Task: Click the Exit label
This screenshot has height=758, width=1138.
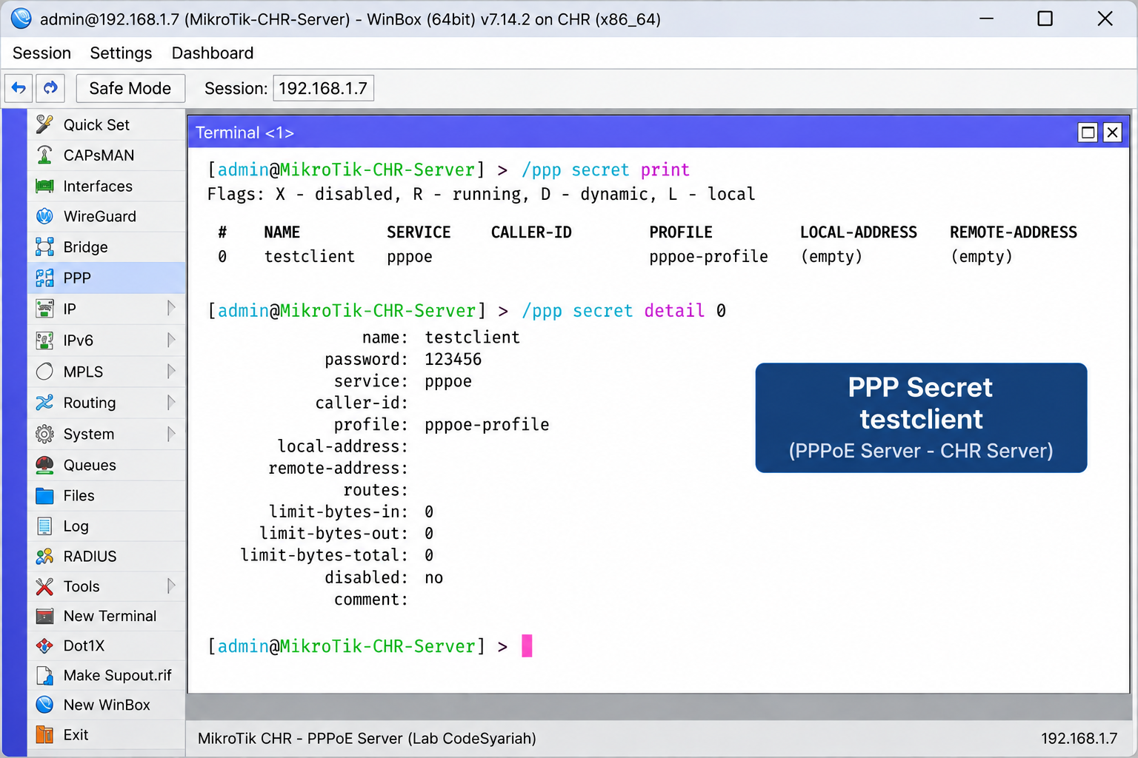Action: [76, 735]
